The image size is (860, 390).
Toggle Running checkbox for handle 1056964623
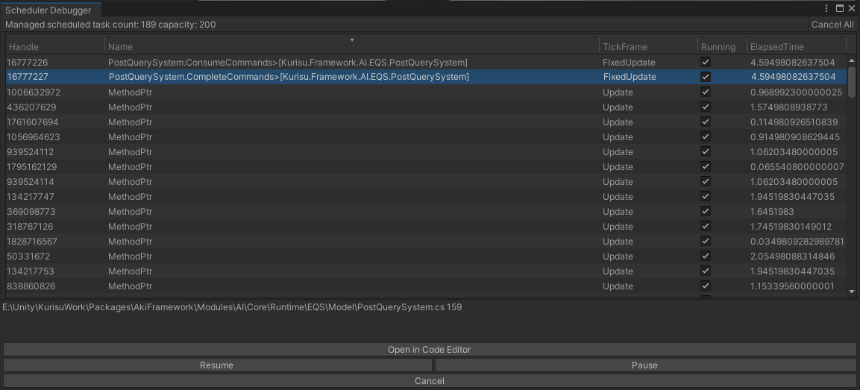coord(706,136)
